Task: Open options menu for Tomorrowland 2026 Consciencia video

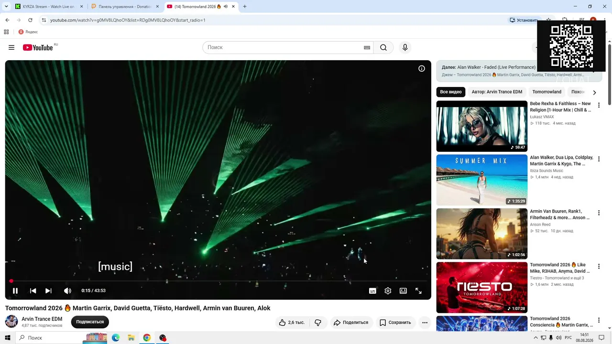Action: tap(599, 320)
